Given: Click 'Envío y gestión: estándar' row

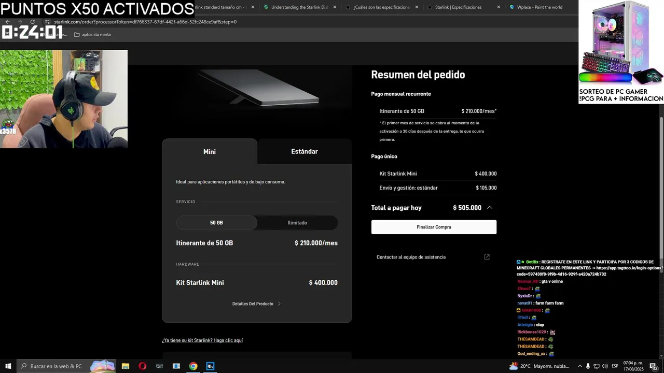Looking at the screenshot, I should point(438,188).
